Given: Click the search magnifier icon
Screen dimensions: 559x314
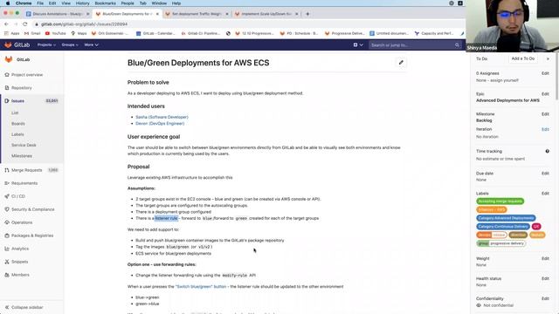Looking at the screenshot, I should (457, 45).
